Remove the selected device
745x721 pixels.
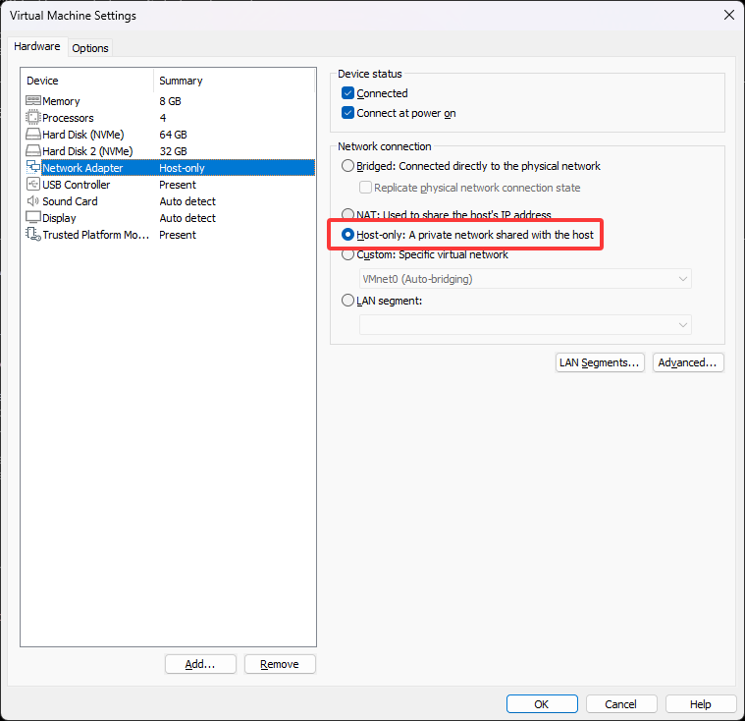point(280,664)
